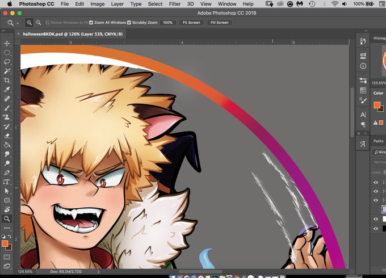Collapse the right panels double-arrow at top
386x278 pixels.
[366, 31]
